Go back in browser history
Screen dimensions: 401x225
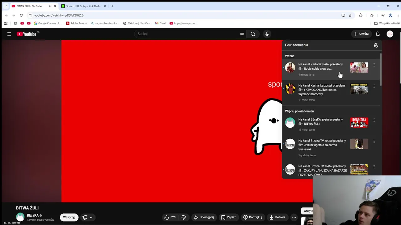[x=6, y=15]
